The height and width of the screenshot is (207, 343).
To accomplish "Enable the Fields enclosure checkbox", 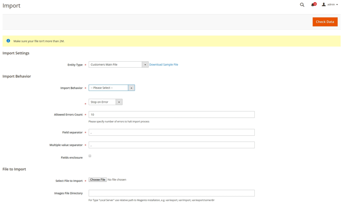I will pyautogui.click(x=90, y=156).
